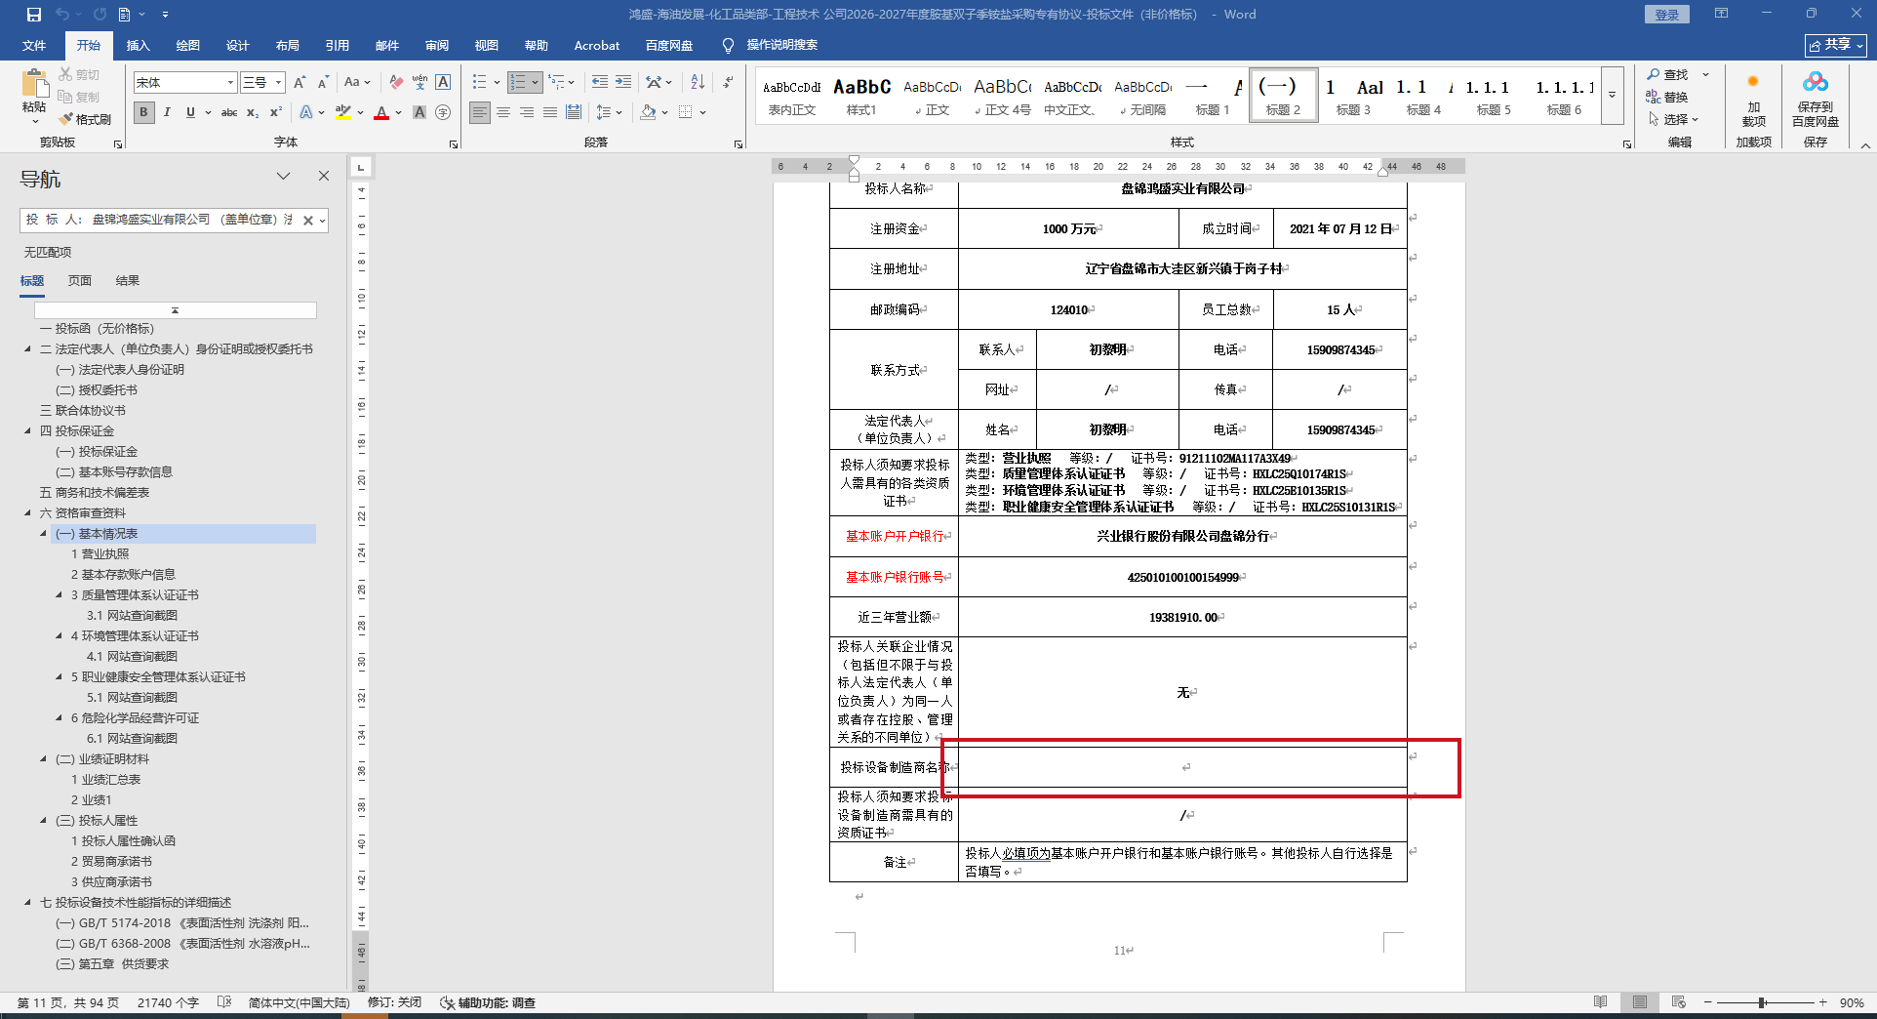Click the 登录 (Sign in) button
The width and height of the screenshot is (1877, 1019).
[1667, 15]
